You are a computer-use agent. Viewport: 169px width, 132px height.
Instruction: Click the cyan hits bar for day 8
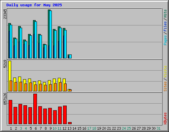[46, 51]
